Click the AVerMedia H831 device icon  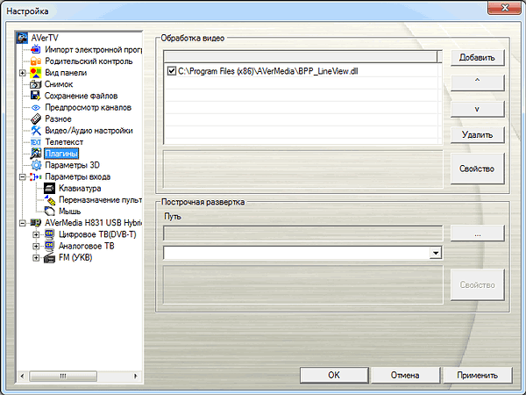point(36,223)
